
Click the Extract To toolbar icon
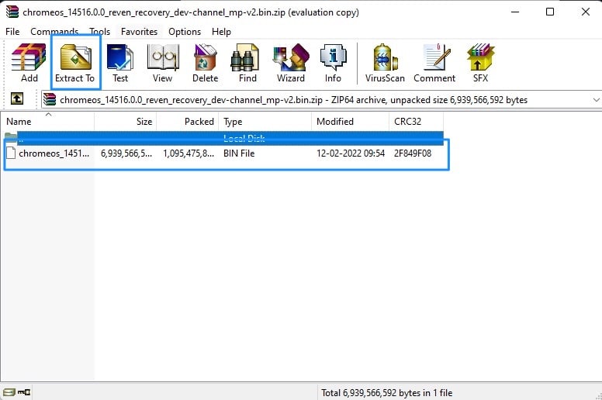(x=75, y=64)
